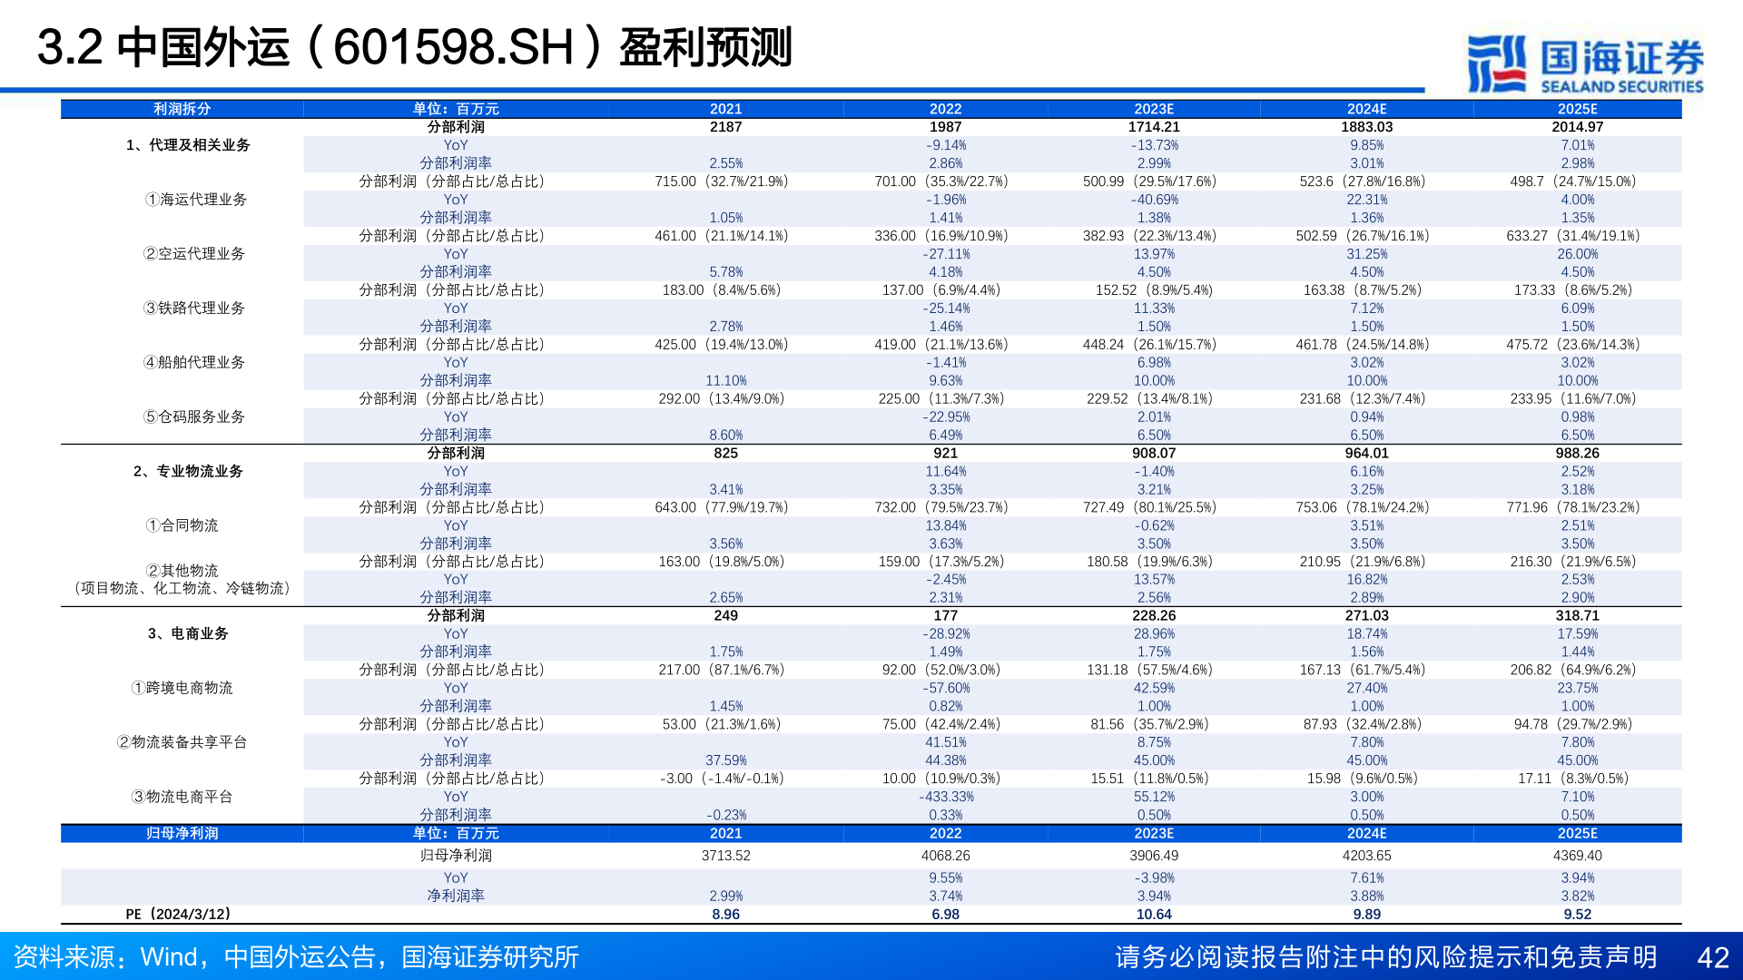The height and width of the screenshot is (980, 1743).
Task: Click the risk disclaimer footer text
Action: [x=1386, y=957]
